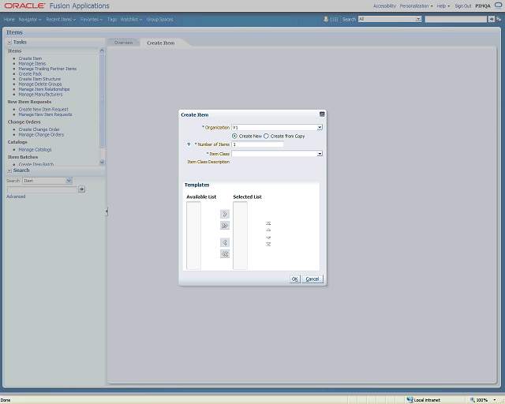The image size is (505, 404).
Task: Move the selected template down one position
Action: [268, 238]
